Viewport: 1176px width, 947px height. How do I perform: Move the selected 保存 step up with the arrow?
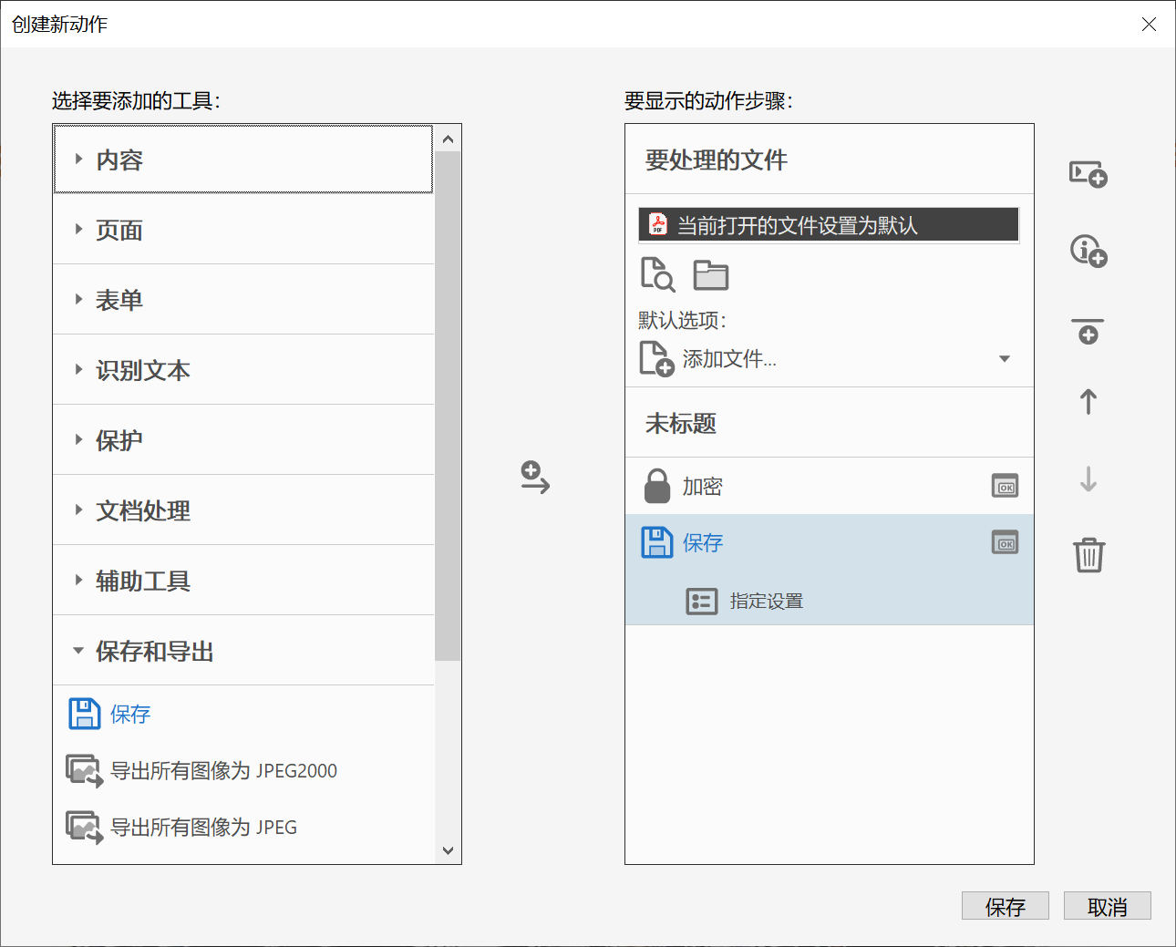1088,401
